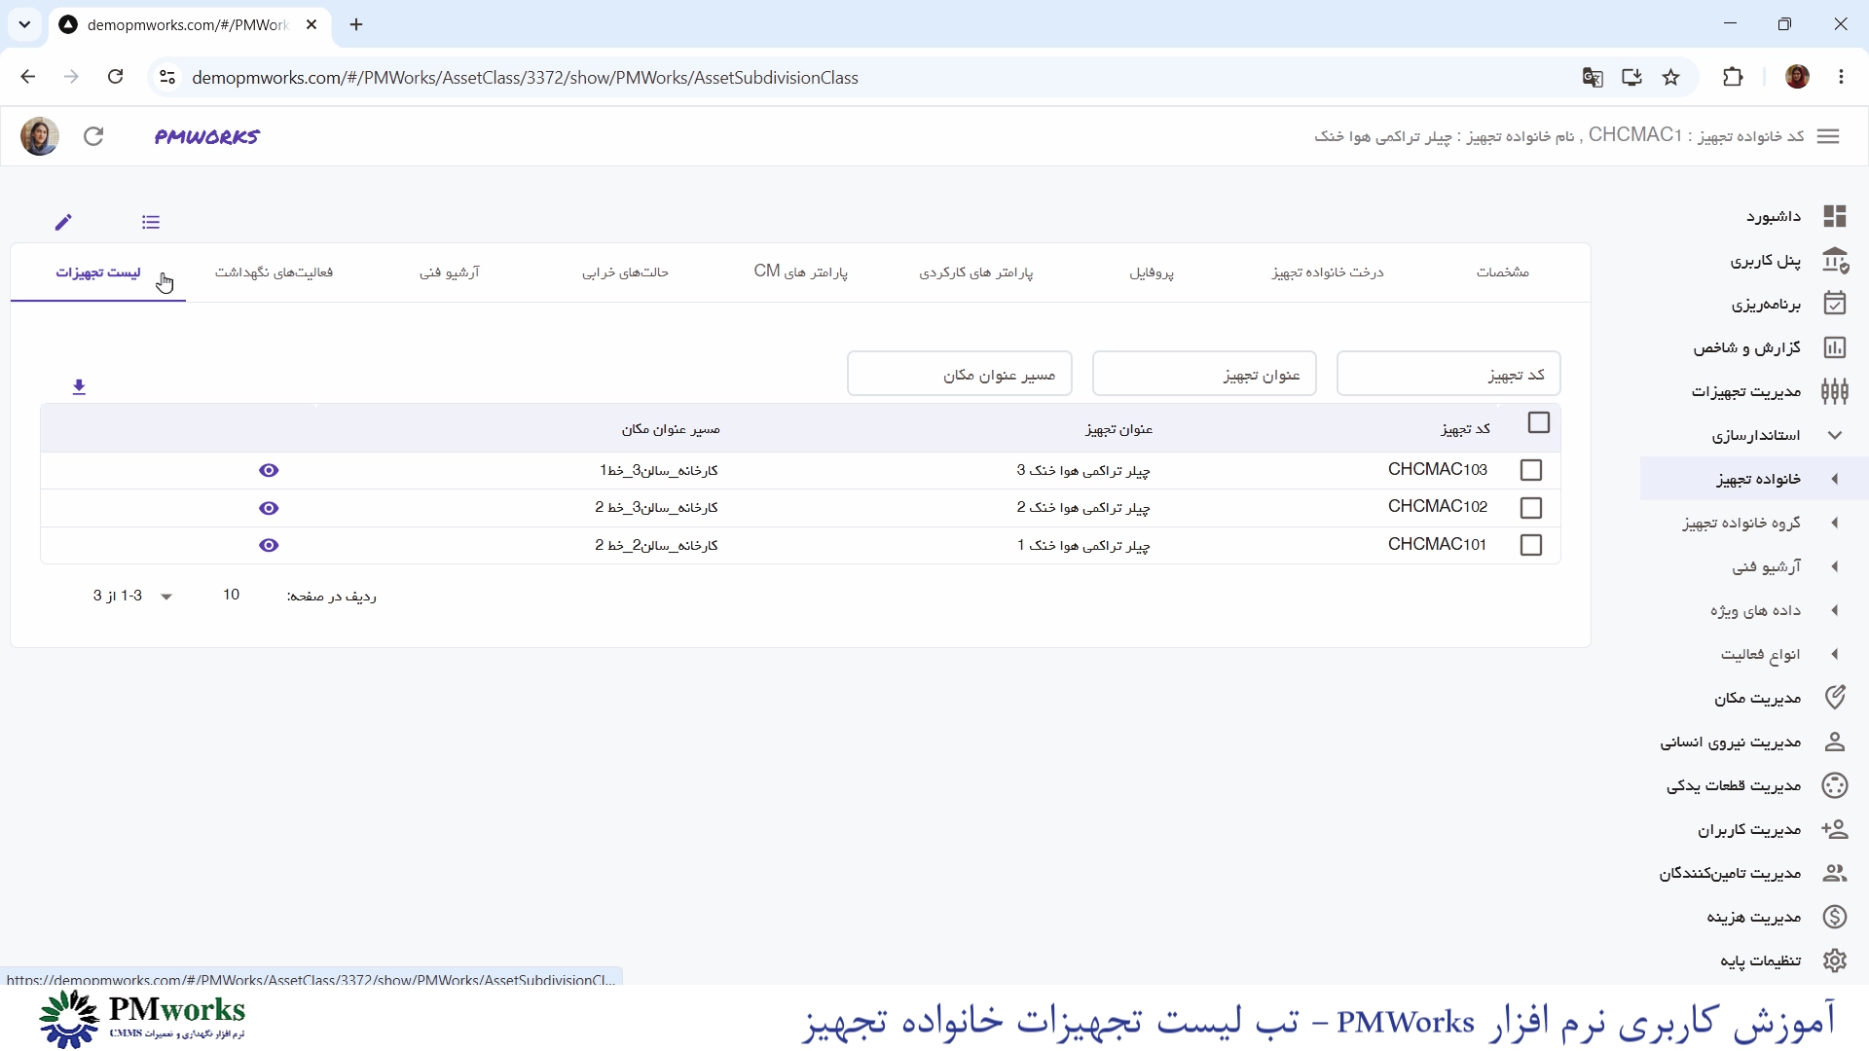Click the مدیریت کاربران add-user icon
The width and height of the screenshot is (1869, 1051).
(1835, 829)
